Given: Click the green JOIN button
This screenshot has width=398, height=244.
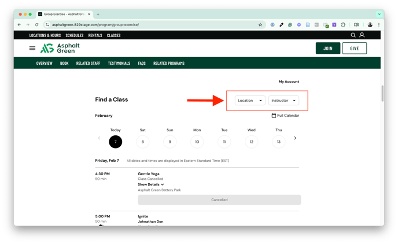Looking at the screenshot, I should pyautogui.click(x=328, y=48).
